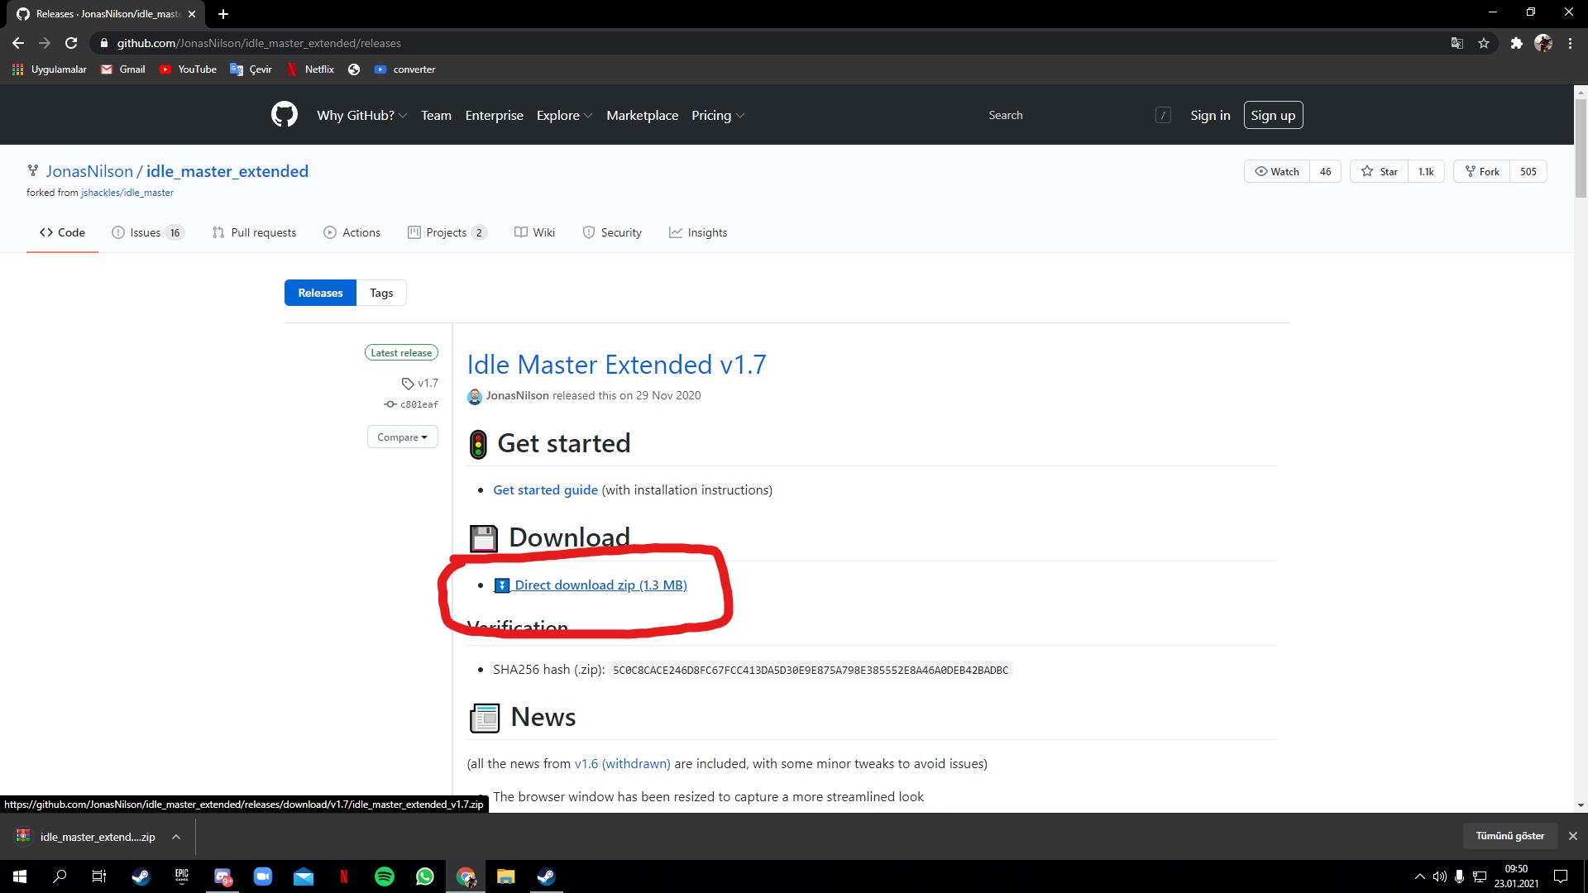Click Direct download zip link

click(x=600, y=585)
